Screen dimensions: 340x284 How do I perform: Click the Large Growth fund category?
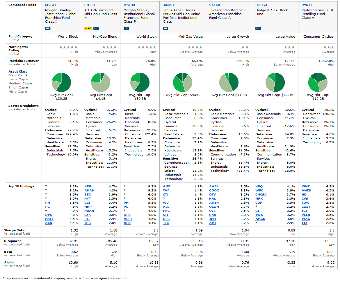point(238,37)
